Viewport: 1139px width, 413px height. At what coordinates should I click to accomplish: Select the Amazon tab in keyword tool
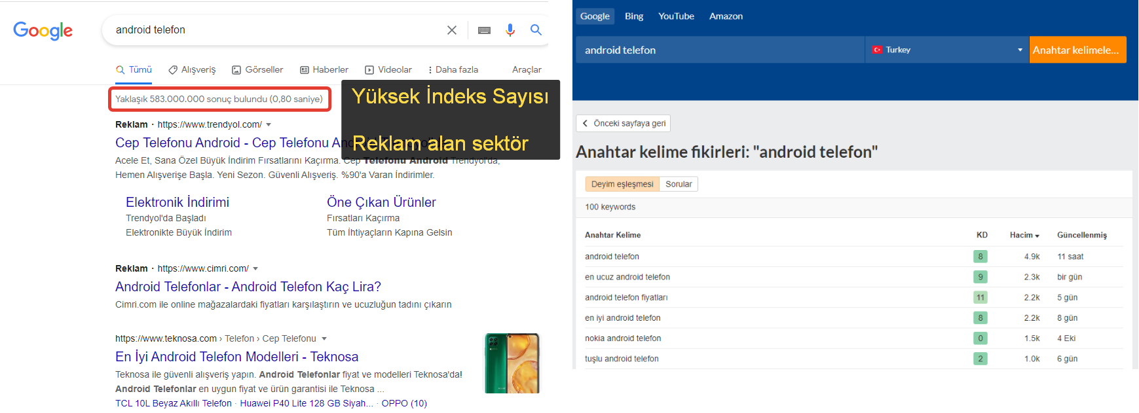[726, 16]
